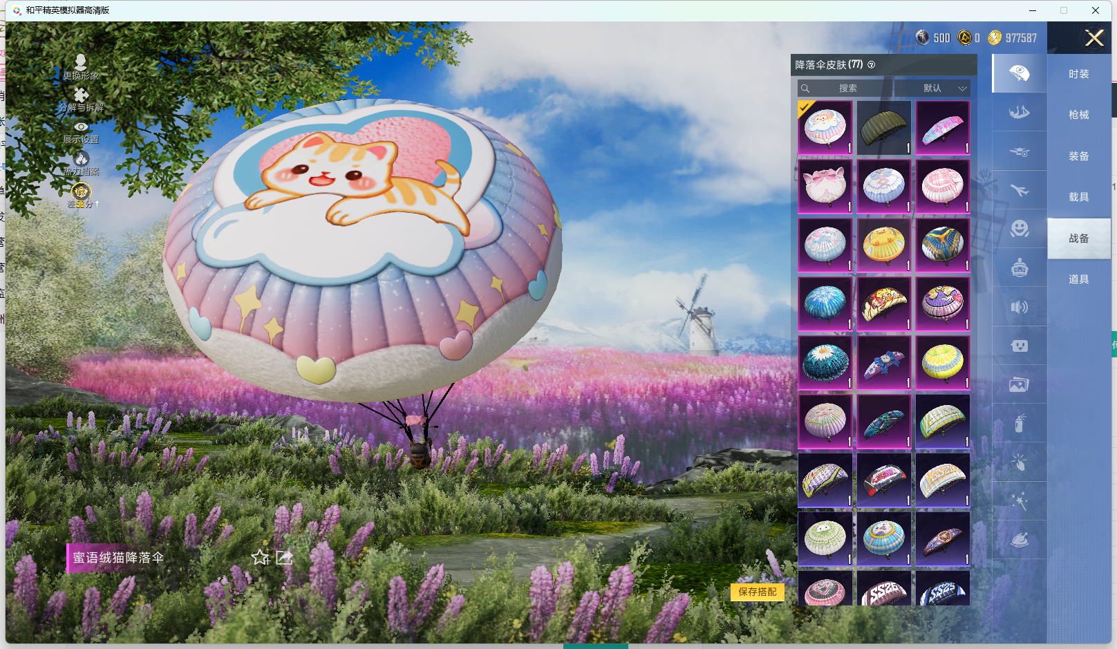Select the airplane skin category icon
This screenshot has height=649, width=1117.
pyautogui.click(x=1019, y=190)
